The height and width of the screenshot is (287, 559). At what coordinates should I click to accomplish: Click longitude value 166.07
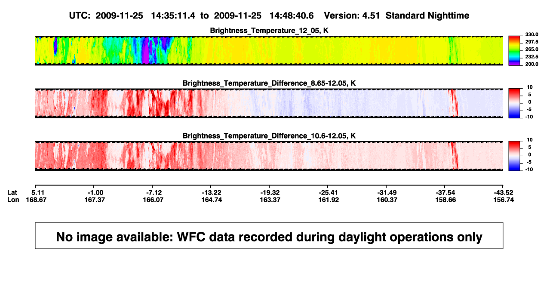[153, 200]
